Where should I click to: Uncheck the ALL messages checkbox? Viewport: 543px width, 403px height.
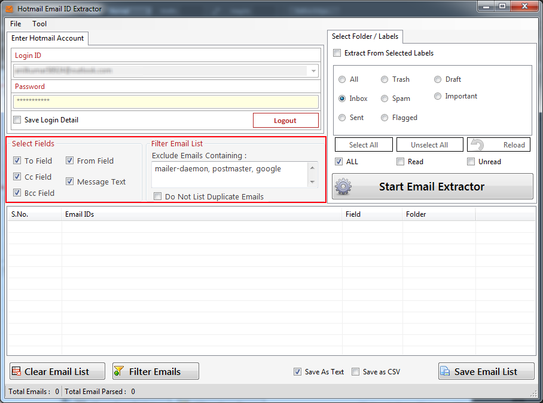pyautogui.click(x=338, y=161)
